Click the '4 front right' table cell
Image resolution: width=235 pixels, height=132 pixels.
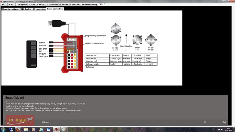(138, 64)
